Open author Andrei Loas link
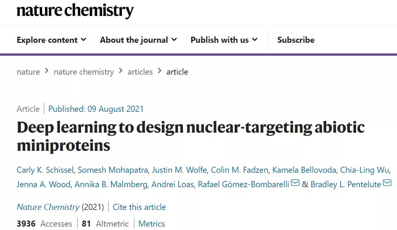The image size is (397, 230). (x=173, y=185)
